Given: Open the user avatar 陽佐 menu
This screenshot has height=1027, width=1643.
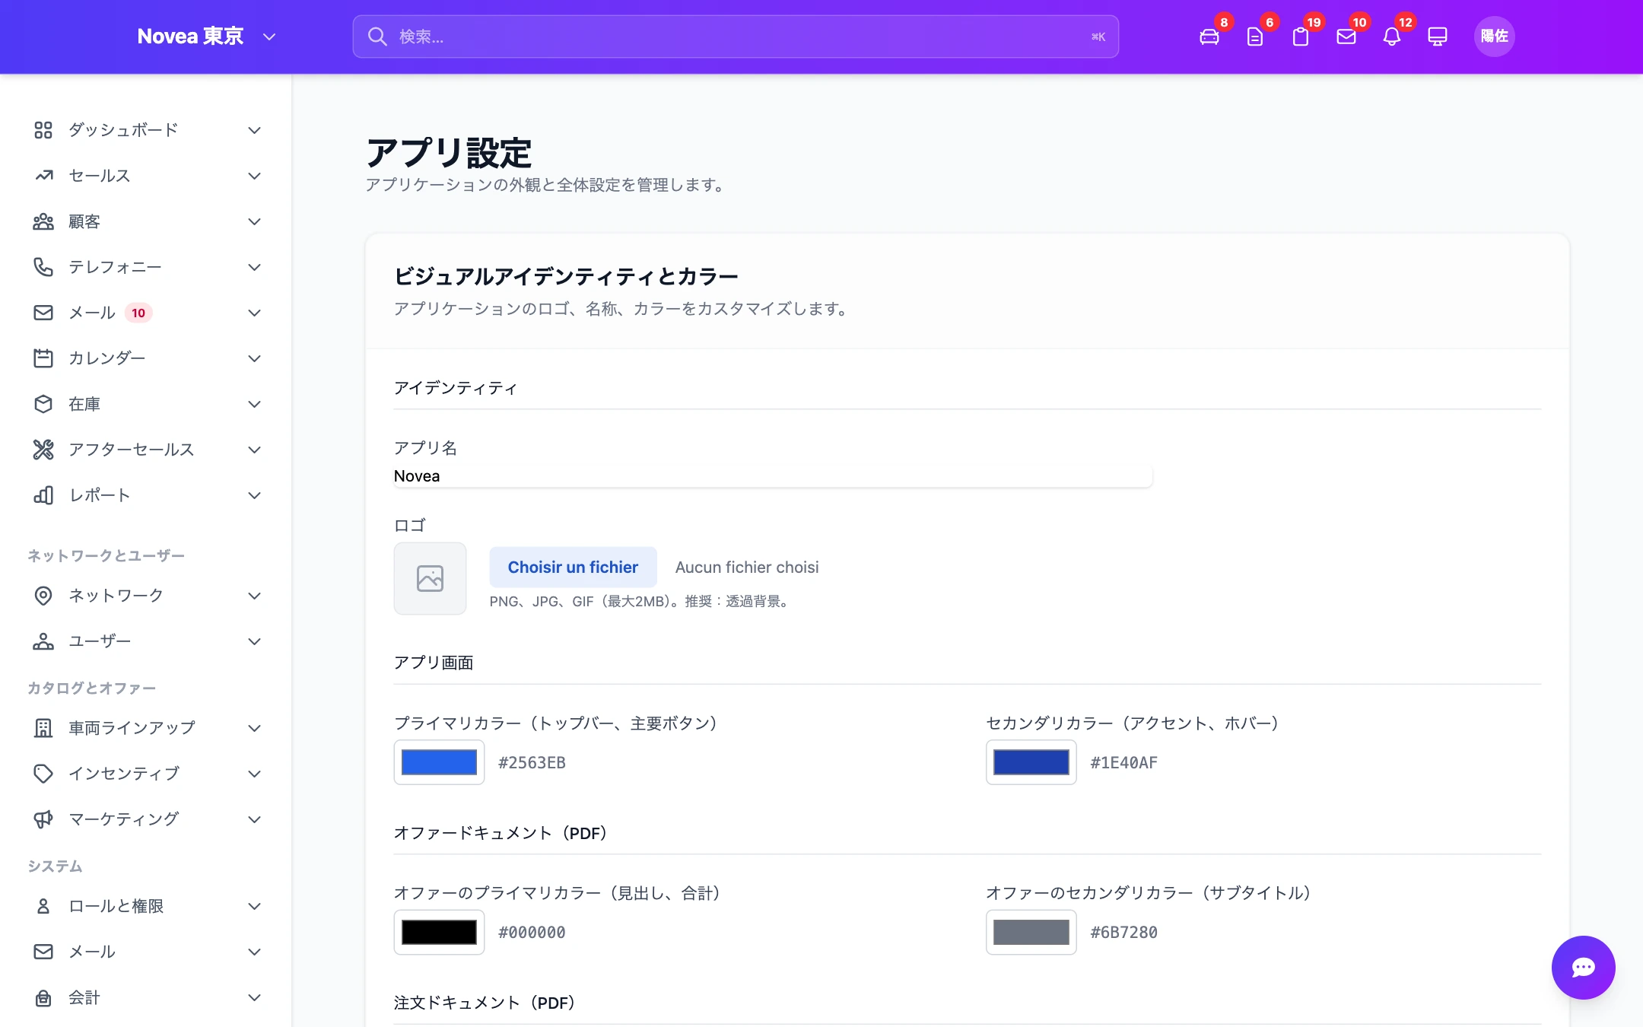Looking at the screenshot, I should (x=1494, y=37).
